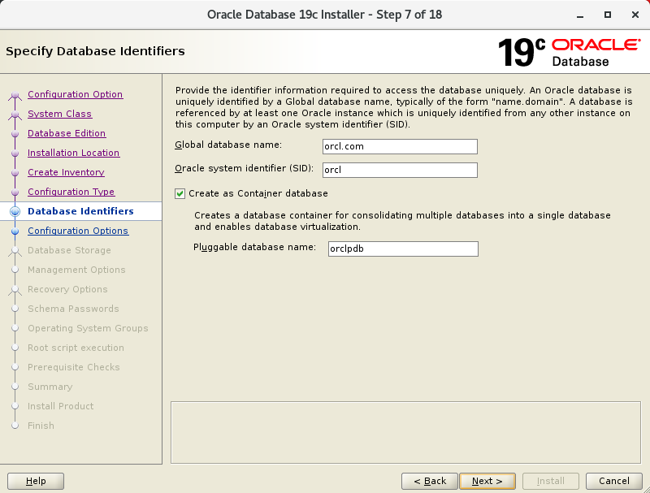
Task: Click the Summary step text
Action: [x=50, y=387]
